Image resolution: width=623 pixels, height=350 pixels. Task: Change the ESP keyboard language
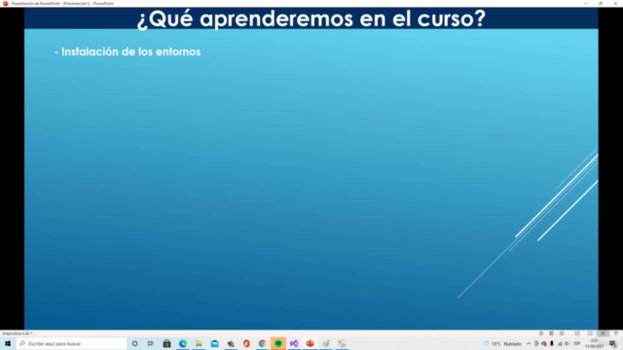point(577,343)
